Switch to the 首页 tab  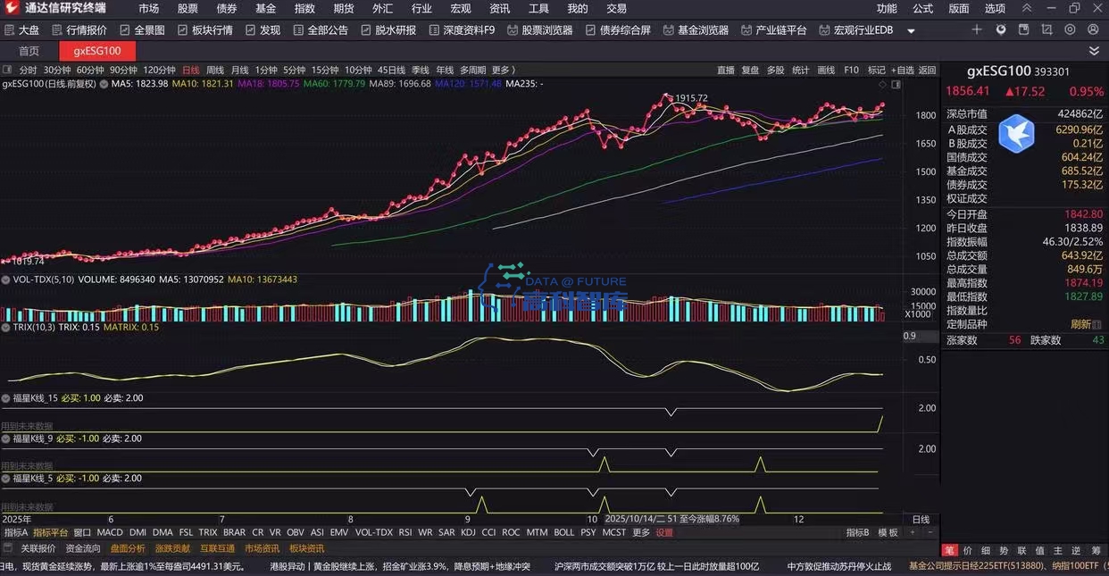(29, 51)
